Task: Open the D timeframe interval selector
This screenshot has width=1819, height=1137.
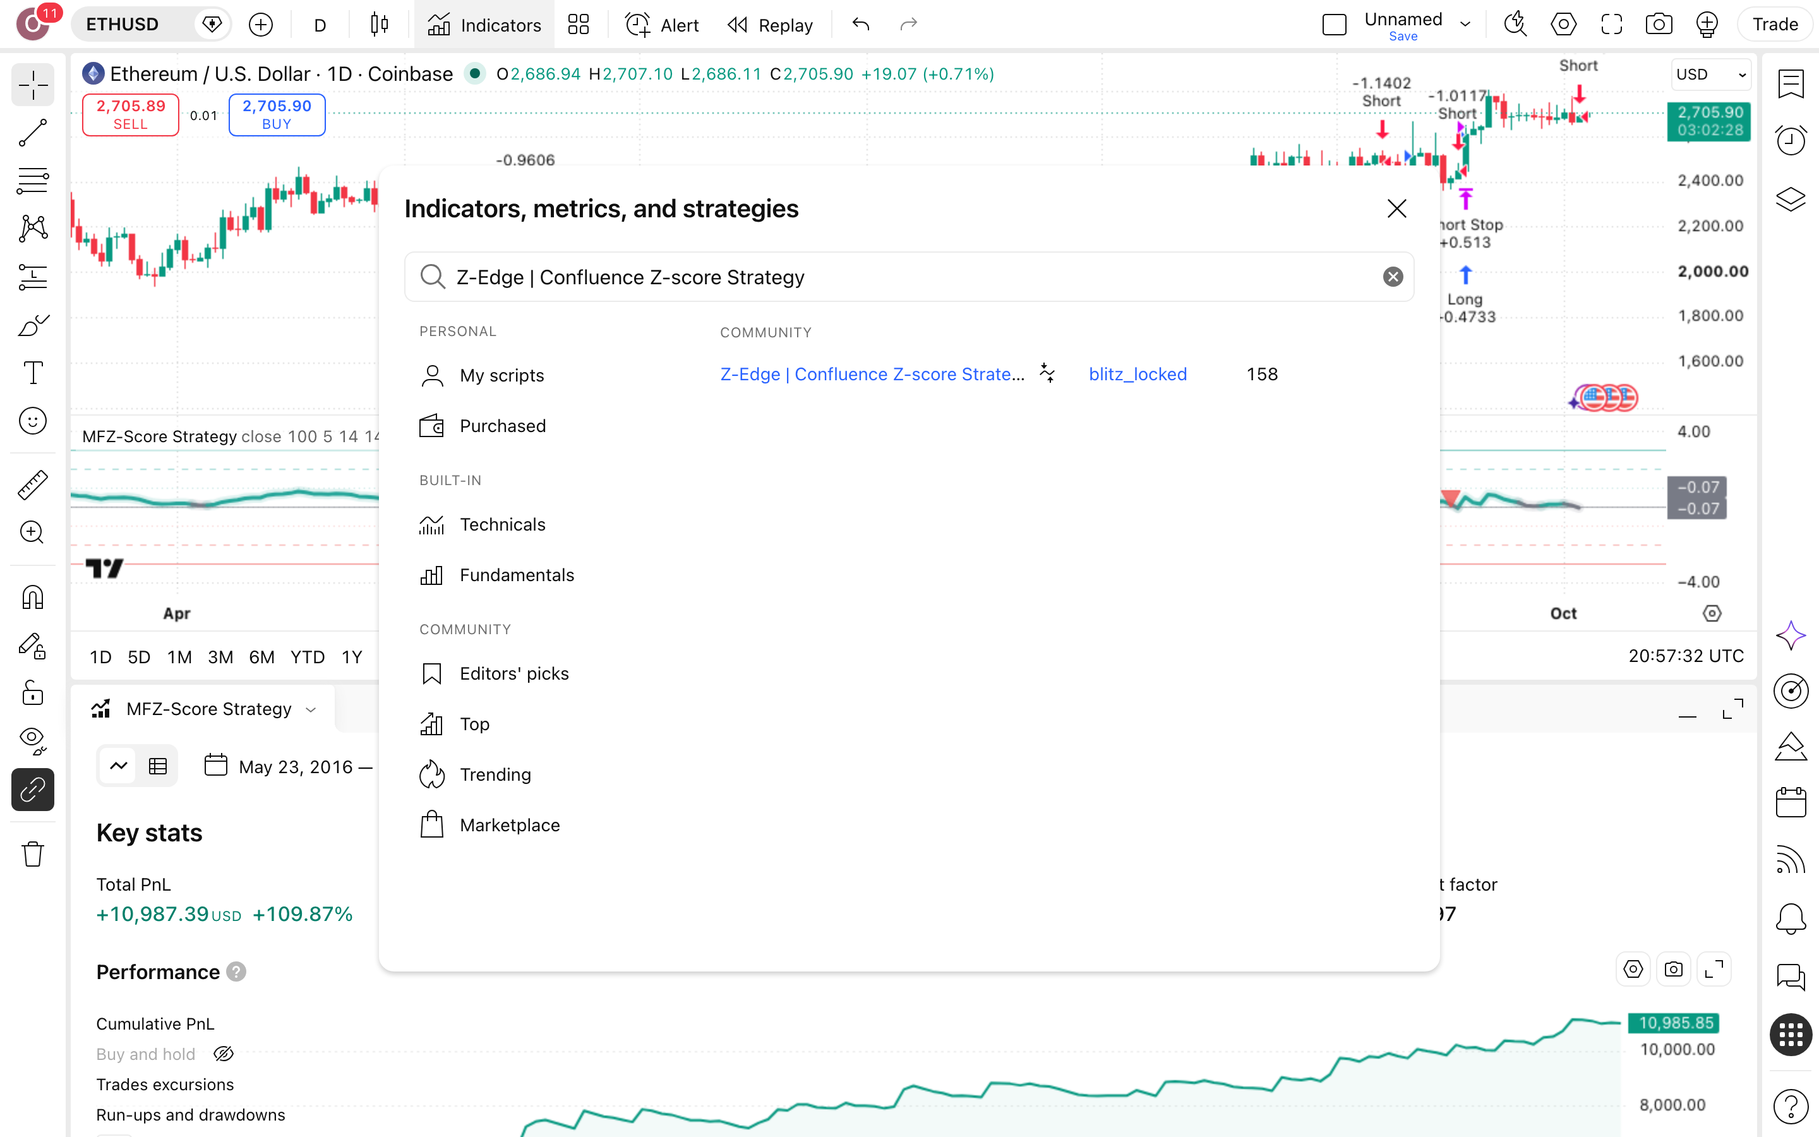Action: click(x=320, y=25)
